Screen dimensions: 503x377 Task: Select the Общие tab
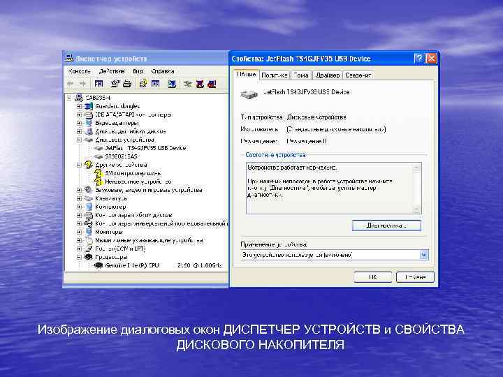click(247, 75)
